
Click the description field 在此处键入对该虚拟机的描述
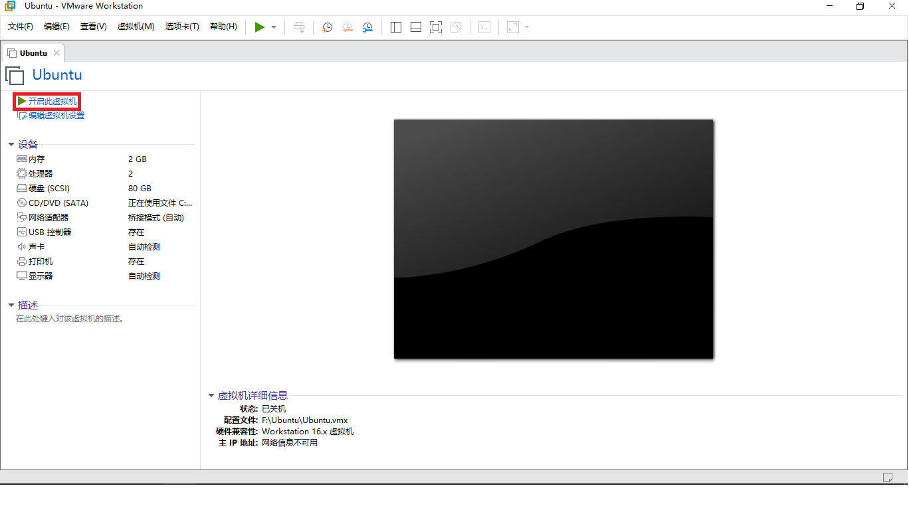pos(70,319)
